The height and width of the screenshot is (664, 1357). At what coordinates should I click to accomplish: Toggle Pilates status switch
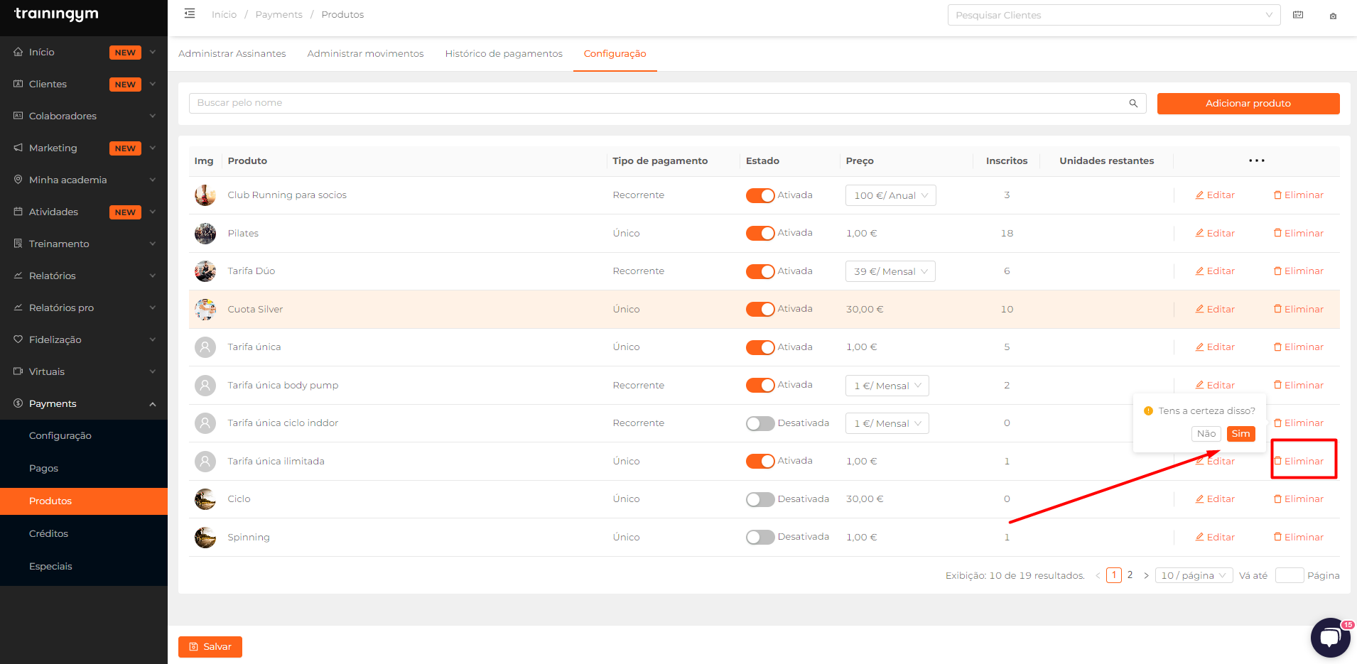760,233
